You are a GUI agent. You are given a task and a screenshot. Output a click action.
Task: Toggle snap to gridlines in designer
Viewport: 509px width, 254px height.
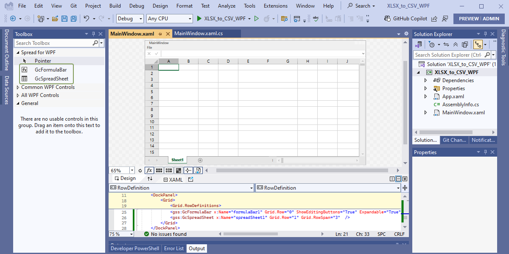click(x=169, y=170)
